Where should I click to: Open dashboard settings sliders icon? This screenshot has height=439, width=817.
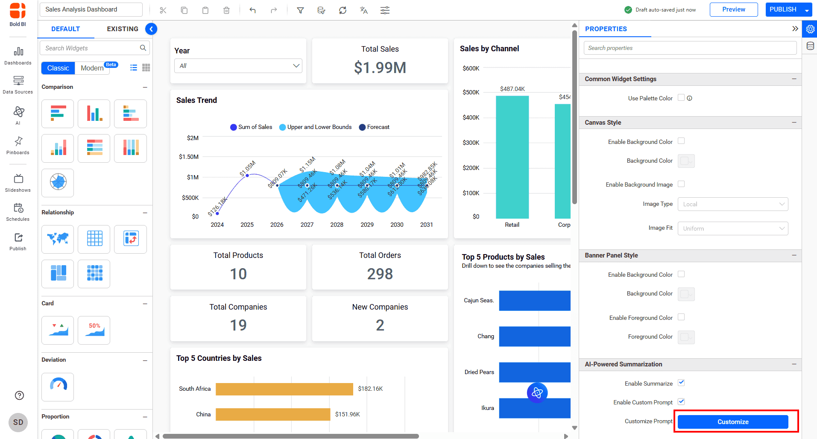(385, 10)
